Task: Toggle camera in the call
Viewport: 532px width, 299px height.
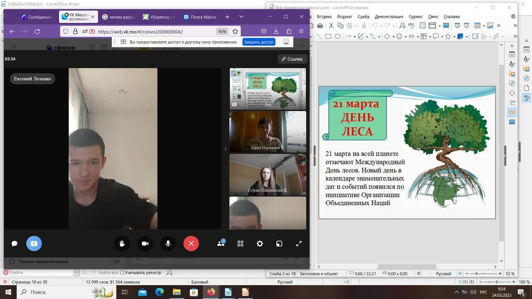Action: (x=145, y=244)
